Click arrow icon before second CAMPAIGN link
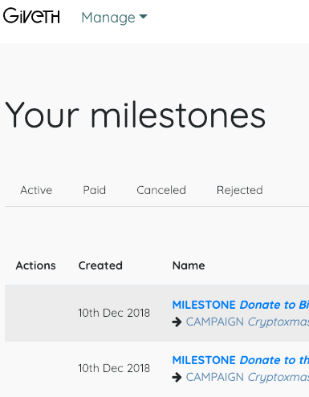Image resolution: width=309 pixels, height=397 pixels. pyautogui.click(x=177, y=377)
